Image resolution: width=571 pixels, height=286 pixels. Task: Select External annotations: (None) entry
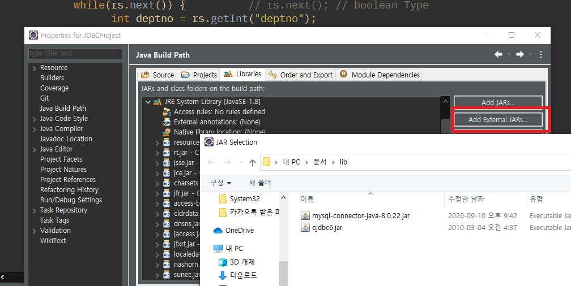click(217, 122)
